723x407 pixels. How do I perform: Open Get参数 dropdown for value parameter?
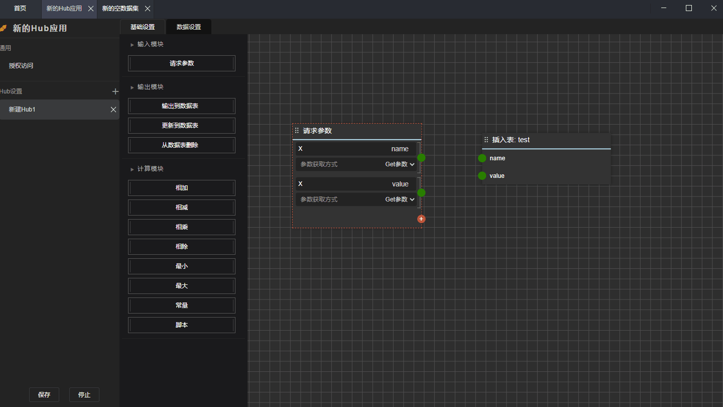400,199
